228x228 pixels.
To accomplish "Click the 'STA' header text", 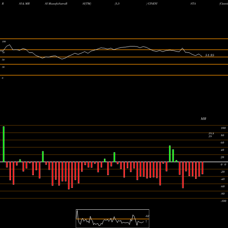I will 193,4.
